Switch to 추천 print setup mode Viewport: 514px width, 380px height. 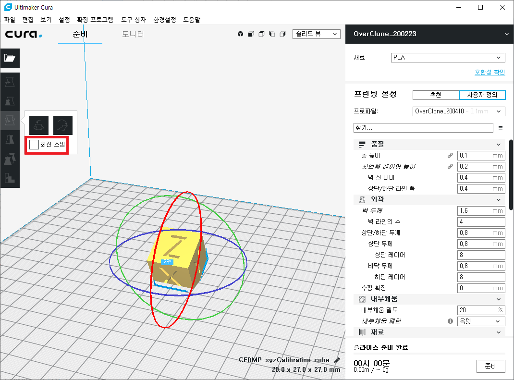436,95
